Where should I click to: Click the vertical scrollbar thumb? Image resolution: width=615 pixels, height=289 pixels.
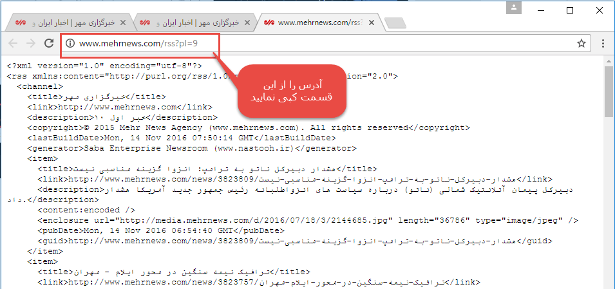tap(609, 91)
